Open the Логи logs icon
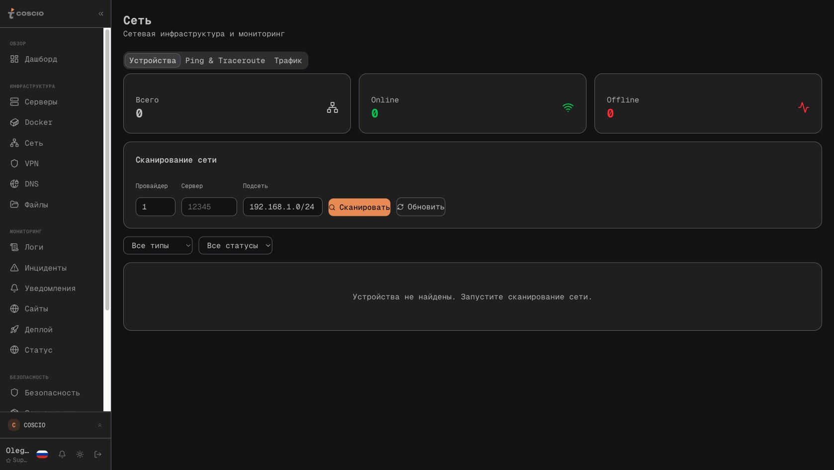Viewport: 834px width, 470px height. pyautogui.click(x=14, y=247)
